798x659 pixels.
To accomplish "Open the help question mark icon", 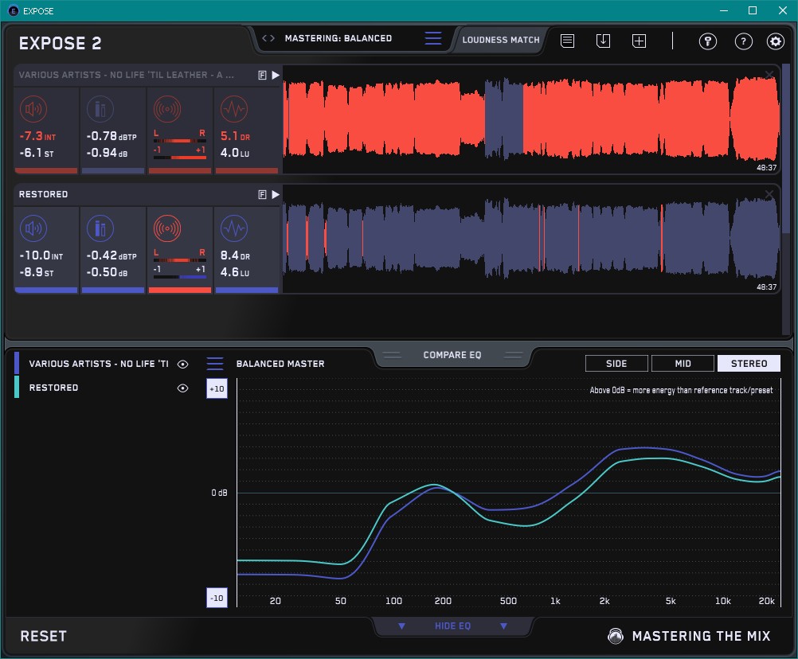I will coord(743,42).
